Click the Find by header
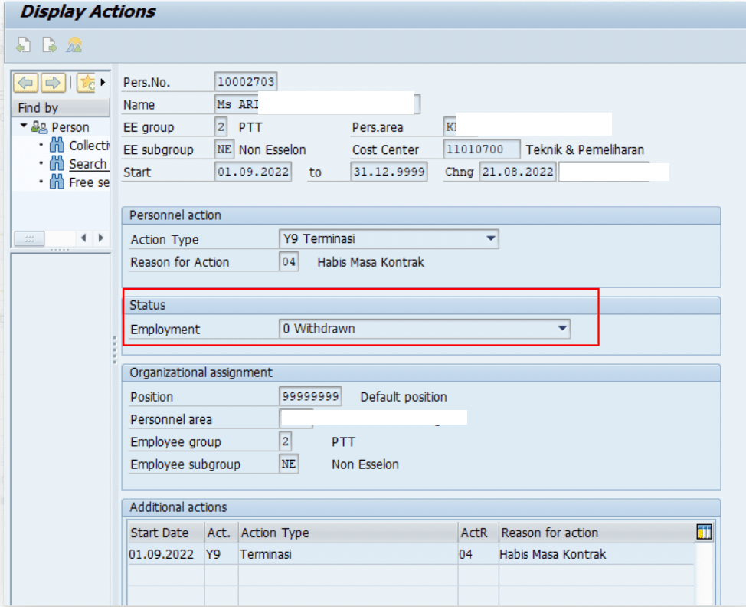 pos(38,108)
